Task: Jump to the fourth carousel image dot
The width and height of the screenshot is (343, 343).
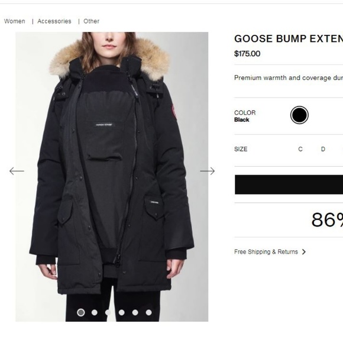Action: click(122, 312)
